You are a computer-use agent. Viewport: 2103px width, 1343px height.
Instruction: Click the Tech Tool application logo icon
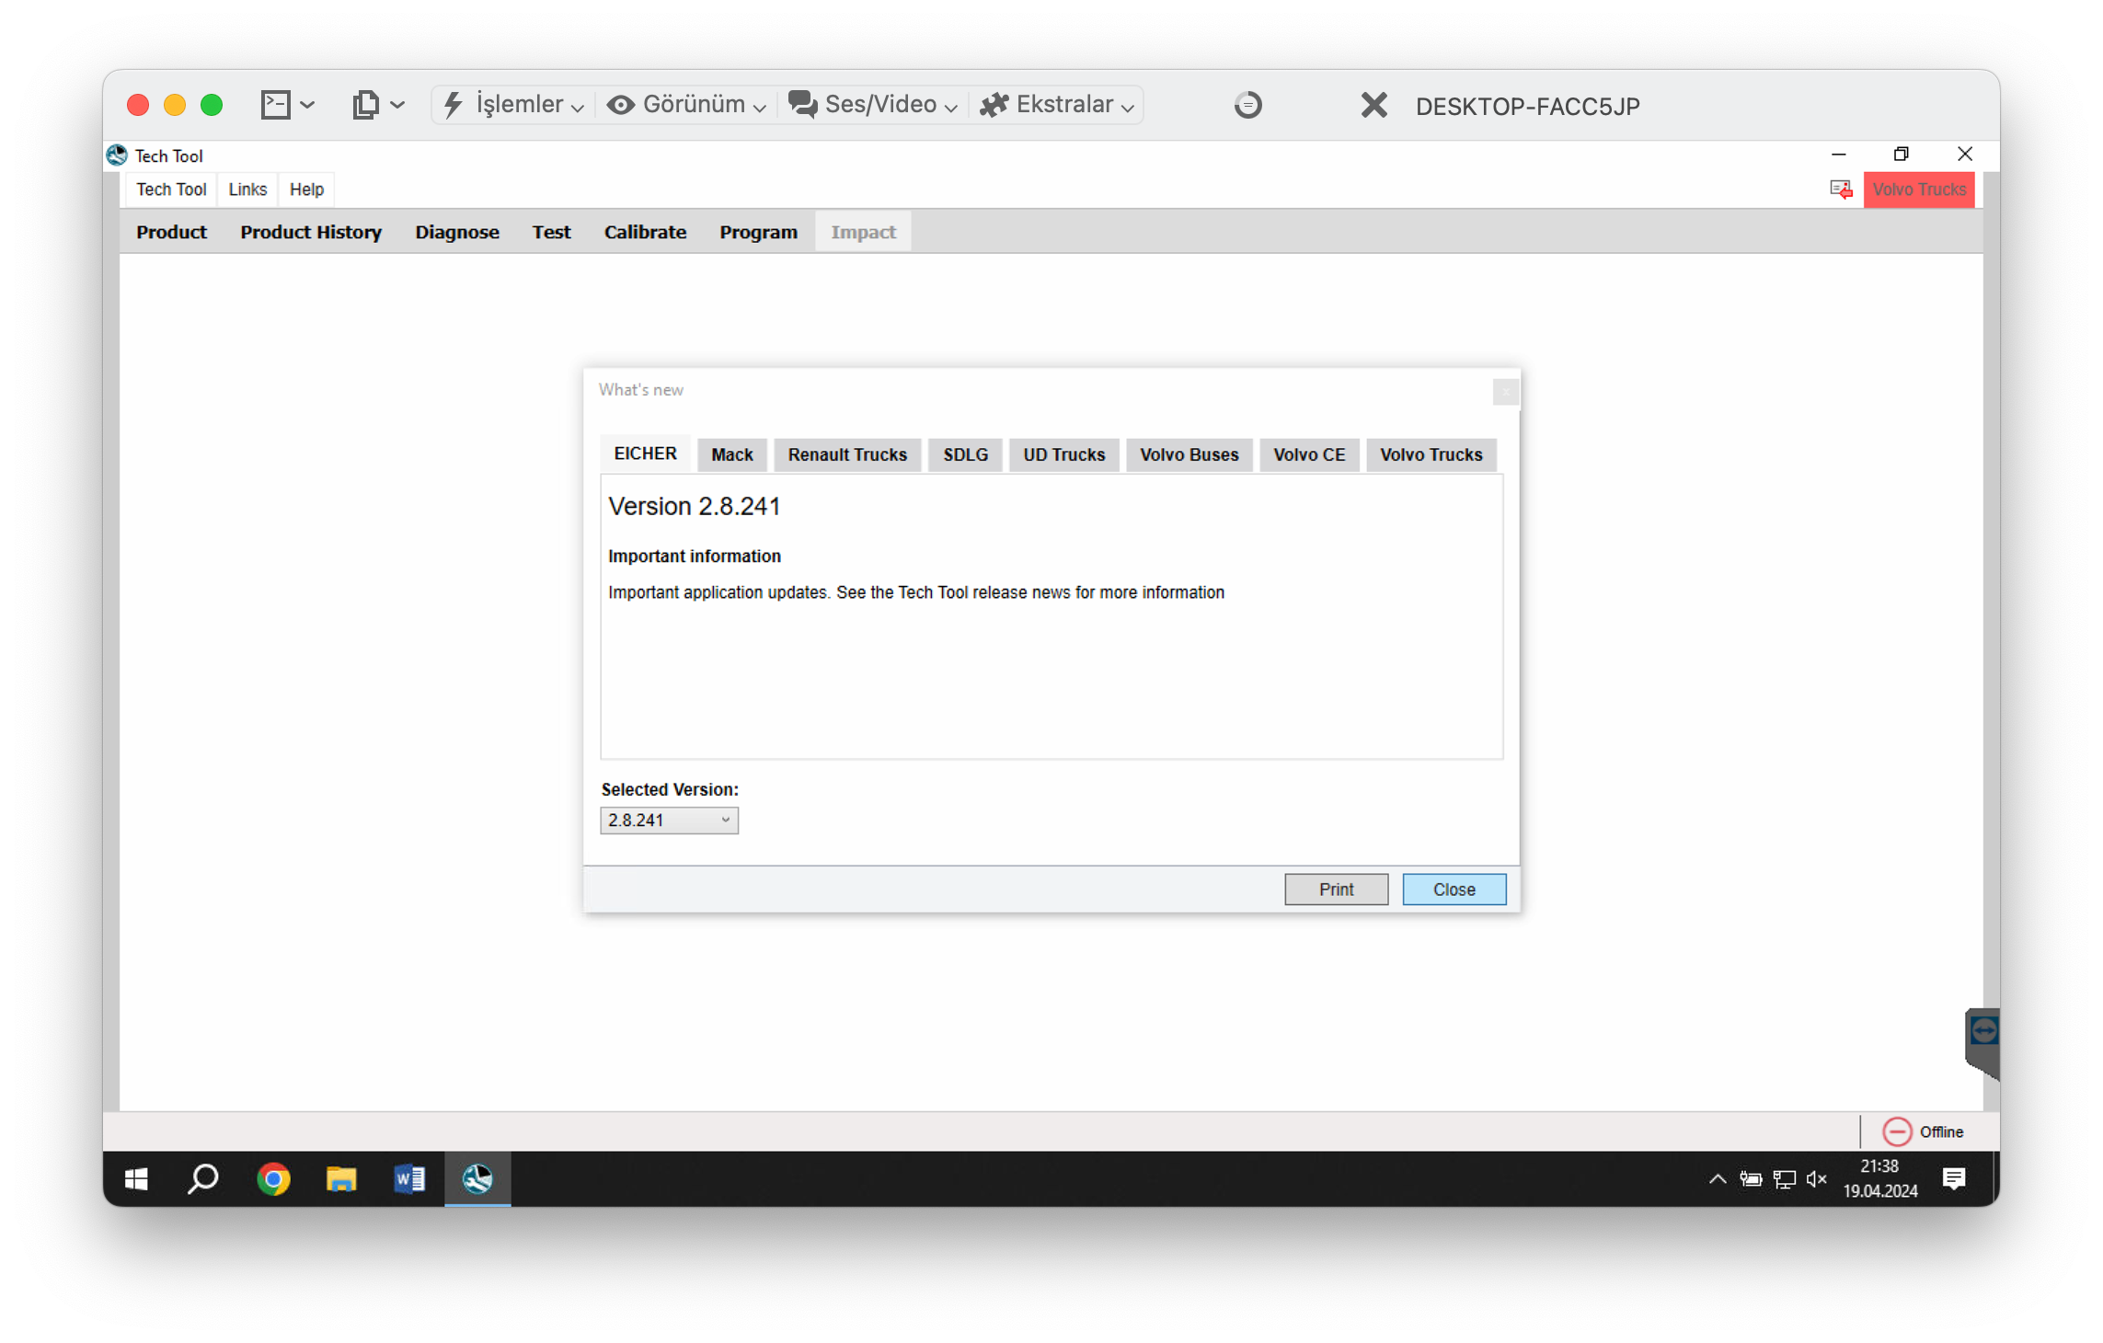pyautogui.click(x=116, y=155)
